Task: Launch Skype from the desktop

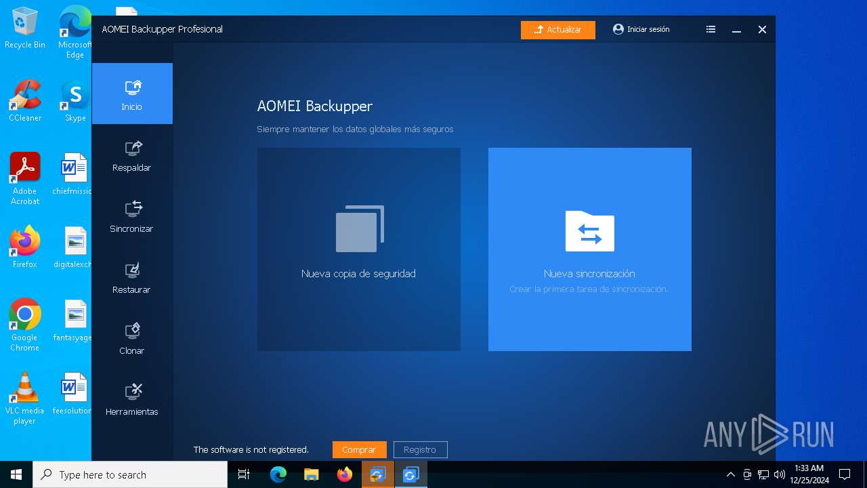Action: pos(75,101)
